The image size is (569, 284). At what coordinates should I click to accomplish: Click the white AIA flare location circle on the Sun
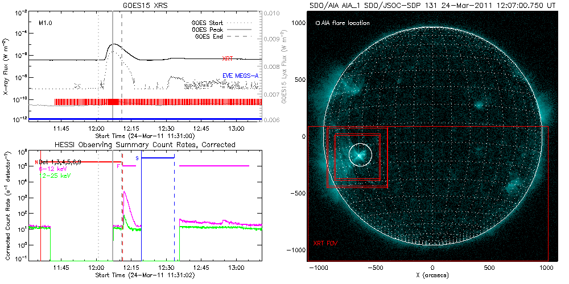coord(360,154)
